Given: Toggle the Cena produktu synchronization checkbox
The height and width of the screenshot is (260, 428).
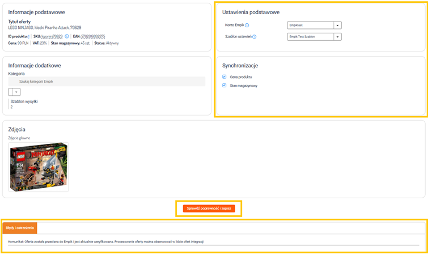Looking at the screenshot, I should [224, 76].
